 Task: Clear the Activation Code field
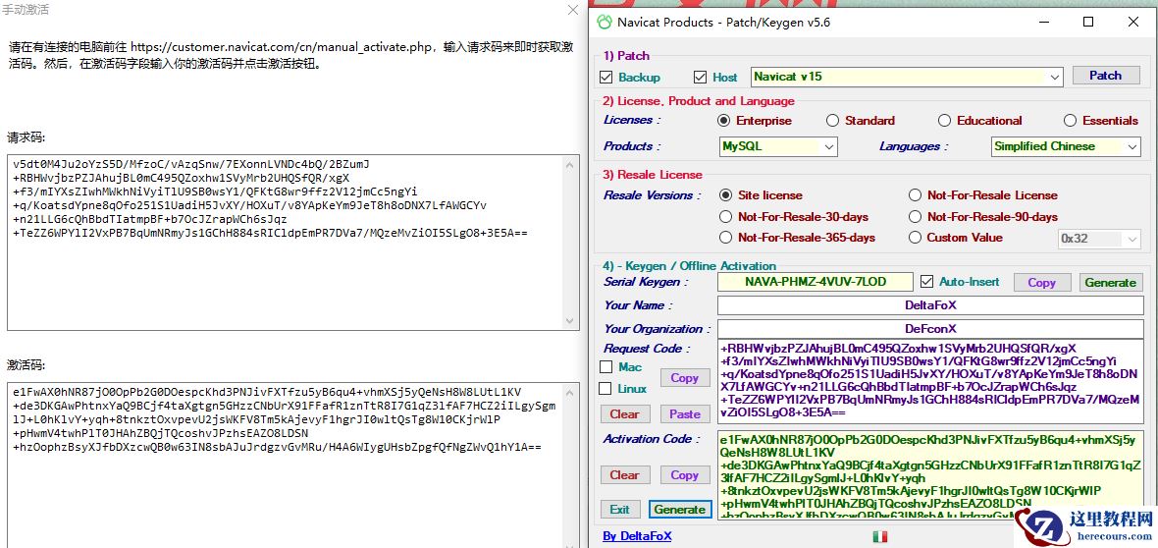[x=625, y=474]
